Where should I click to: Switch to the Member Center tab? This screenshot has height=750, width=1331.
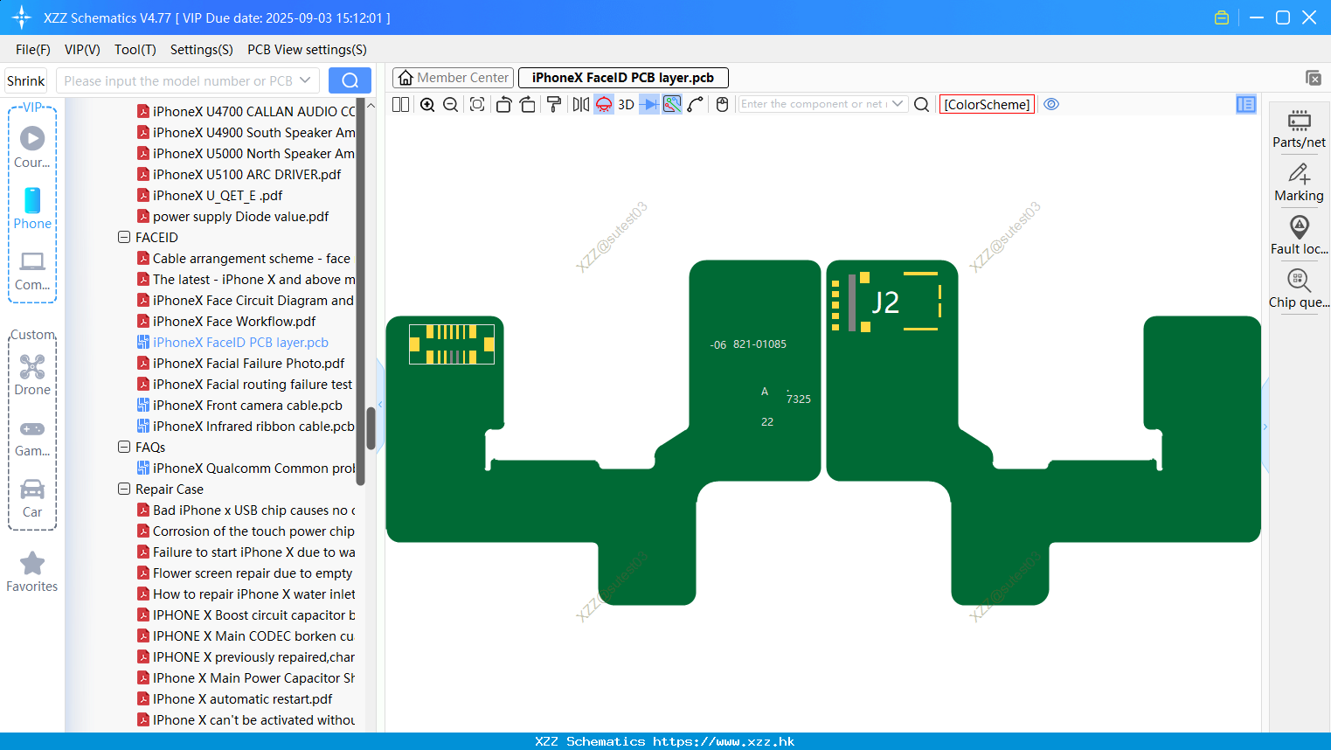tap(453, 78)
